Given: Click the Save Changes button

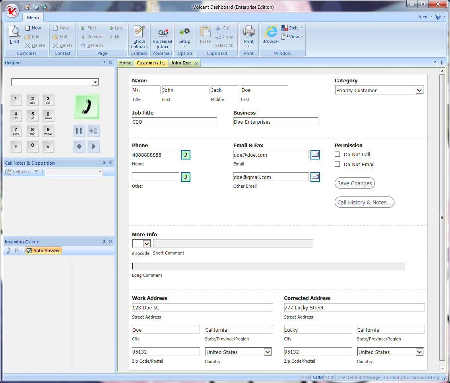Looking at the screenshot, I should (355, 183).
